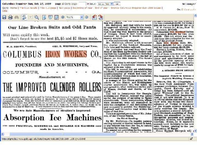197x148 pixels.
Task: Open the Previous page link
Action: [48, 8]
